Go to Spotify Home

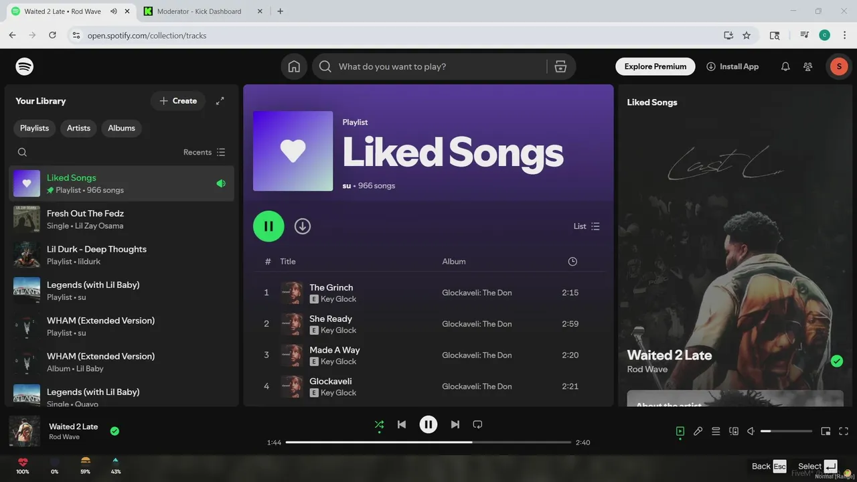[x=294, y=66]
